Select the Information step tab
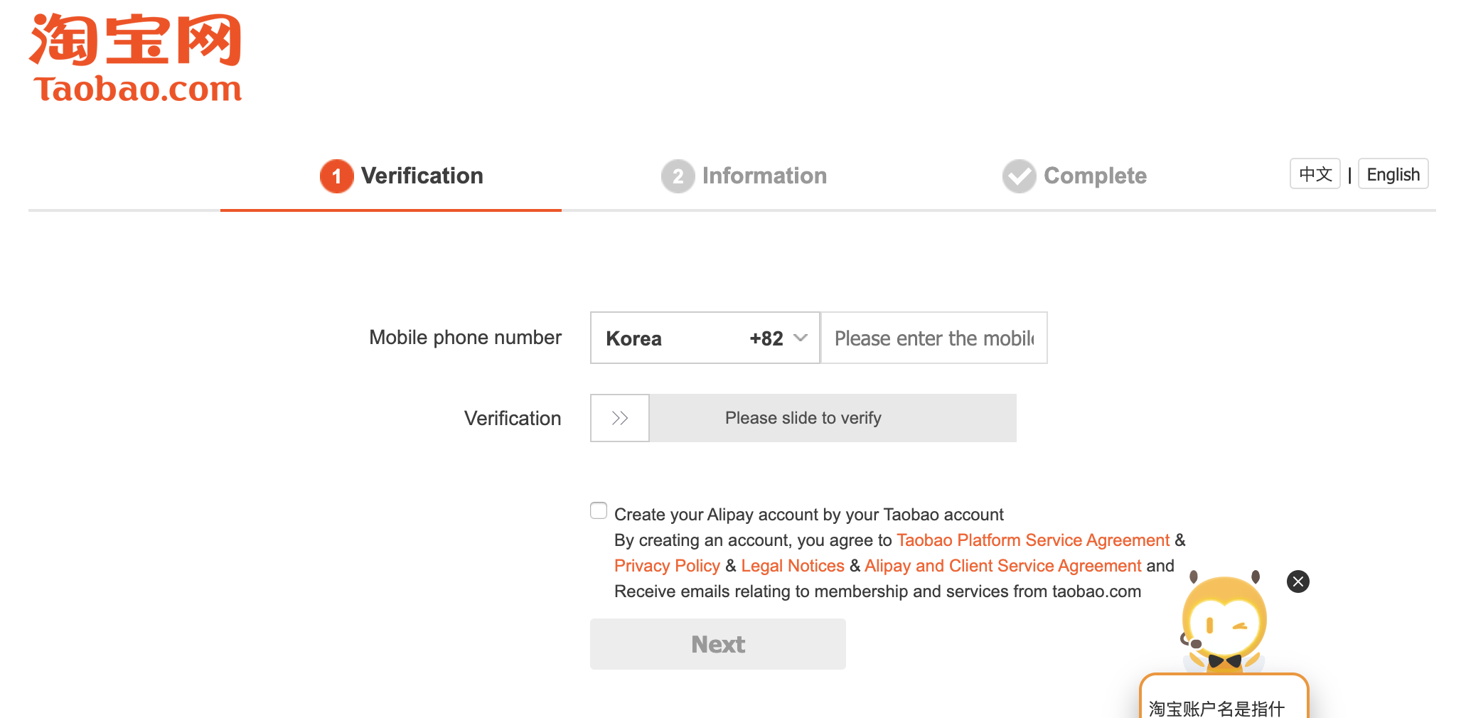The width and height of the screenshot is (1466, 718). [744, 176]
